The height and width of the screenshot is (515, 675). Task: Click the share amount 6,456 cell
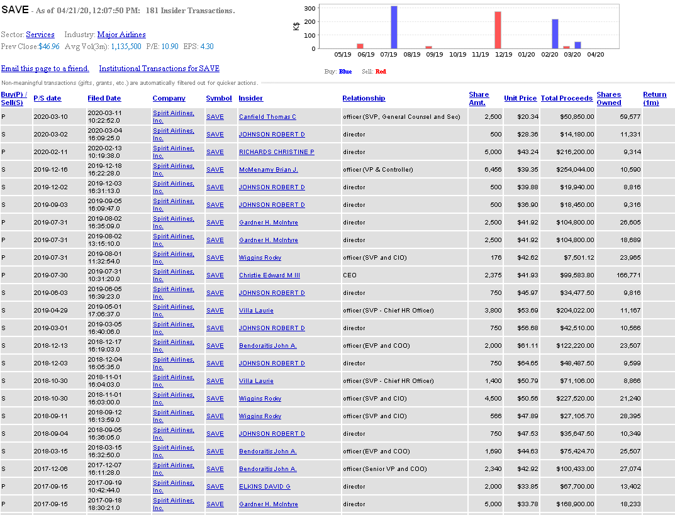(485, 170)
